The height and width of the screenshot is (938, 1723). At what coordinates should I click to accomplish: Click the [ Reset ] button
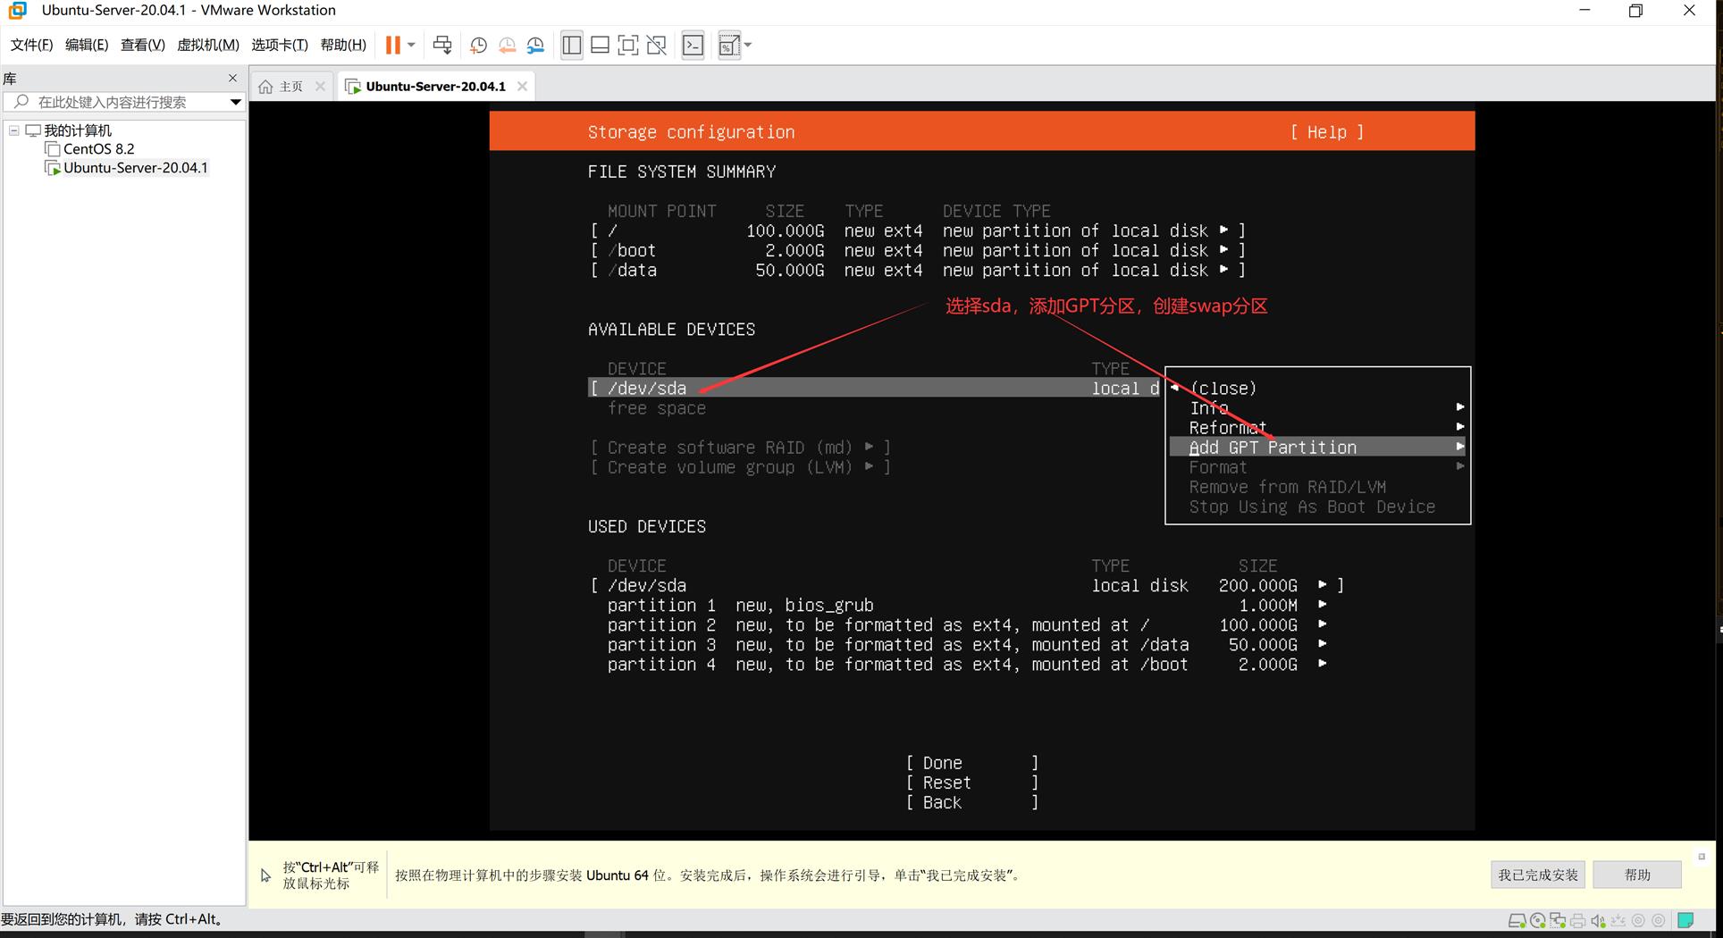[972, 783]
